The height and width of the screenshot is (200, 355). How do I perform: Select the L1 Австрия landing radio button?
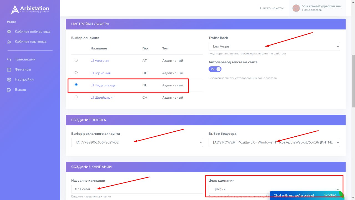tap(76, 60)
